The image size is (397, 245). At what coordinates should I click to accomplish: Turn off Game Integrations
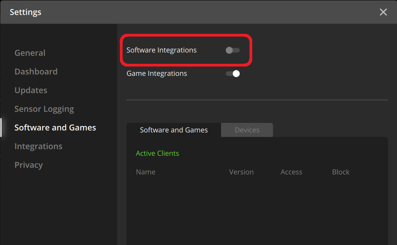pyautogui.click(x=232, y=73)
